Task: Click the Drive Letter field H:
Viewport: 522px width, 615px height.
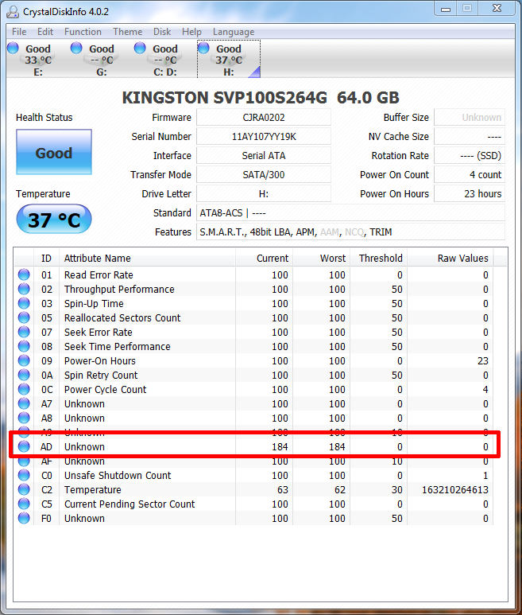Action: (x=264, y=194)
